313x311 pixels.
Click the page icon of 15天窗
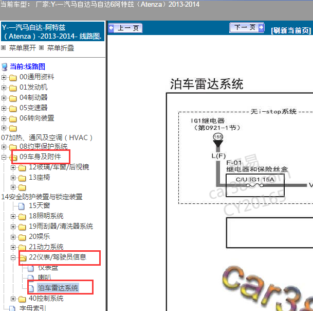(22, 206)
